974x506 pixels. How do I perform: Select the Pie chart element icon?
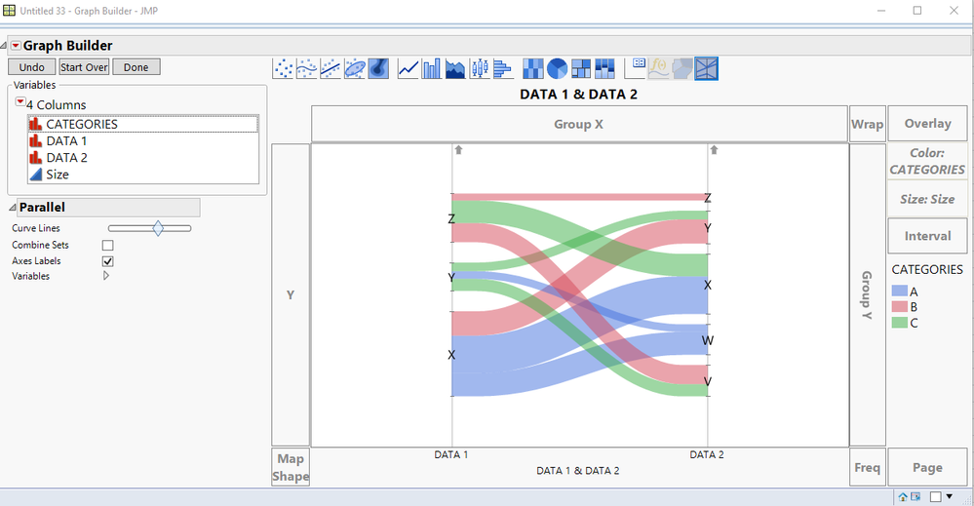[x=557, y=68]
